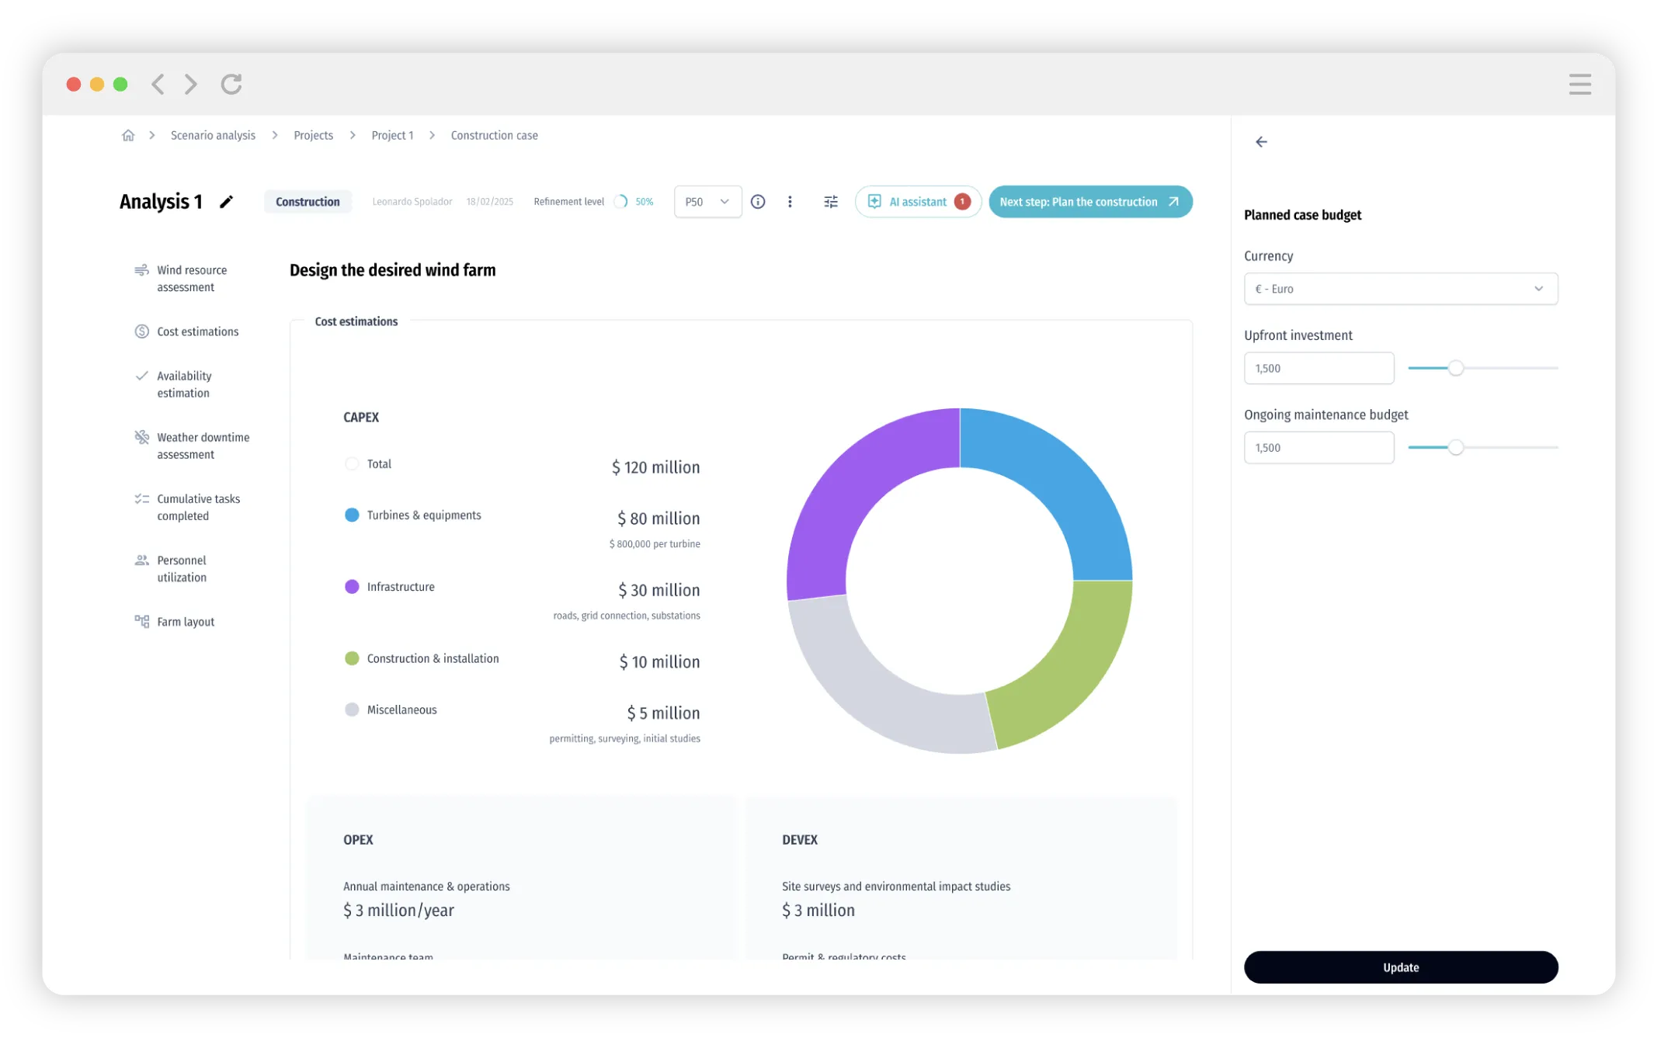Click the Update button
Viewport: 1654px width, 1048px height.
click(x=1400, y=967)
